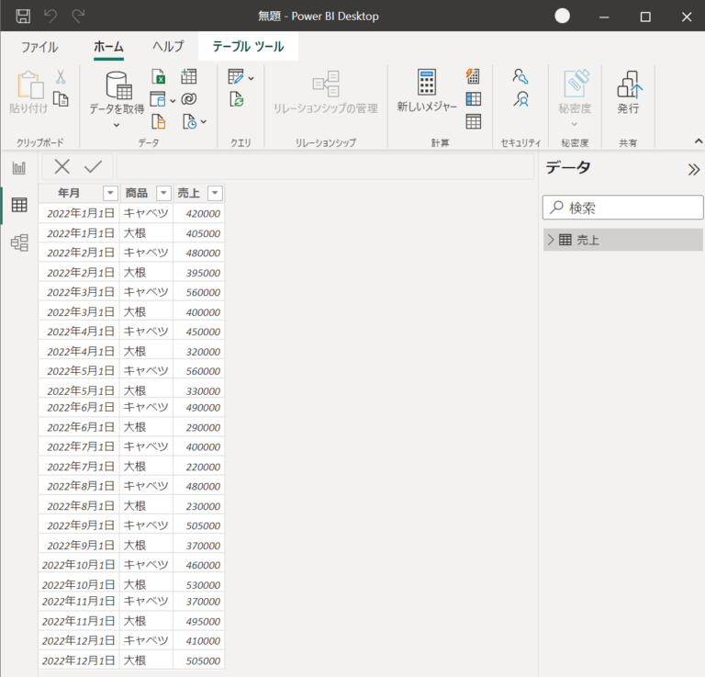
Task: Open the 商品 column filter dropdown
Action: tap(163, 193)
